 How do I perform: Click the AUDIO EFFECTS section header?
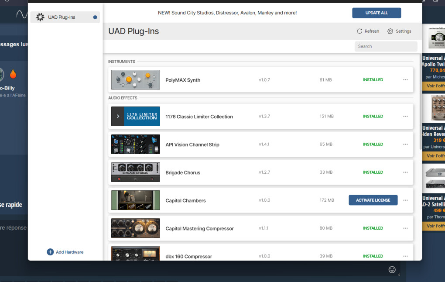pyautogui.click(x=123, y=98)
